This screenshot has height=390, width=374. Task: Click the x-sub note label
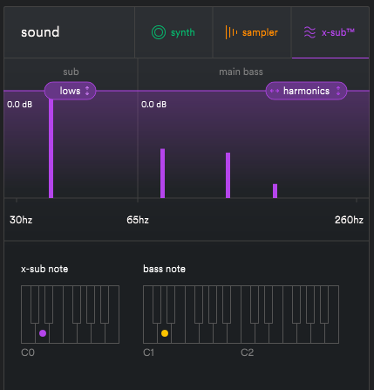(44, 269)
